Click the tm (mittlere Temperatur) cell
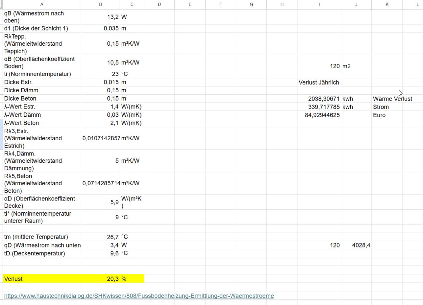 (42, 237)
